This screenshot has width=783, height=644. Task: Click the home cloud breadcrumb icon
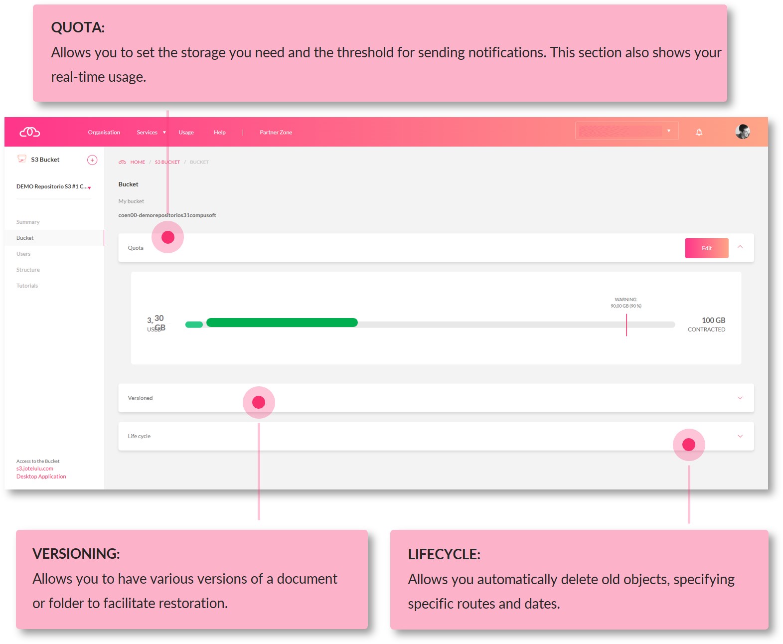(x=122, y=162)
